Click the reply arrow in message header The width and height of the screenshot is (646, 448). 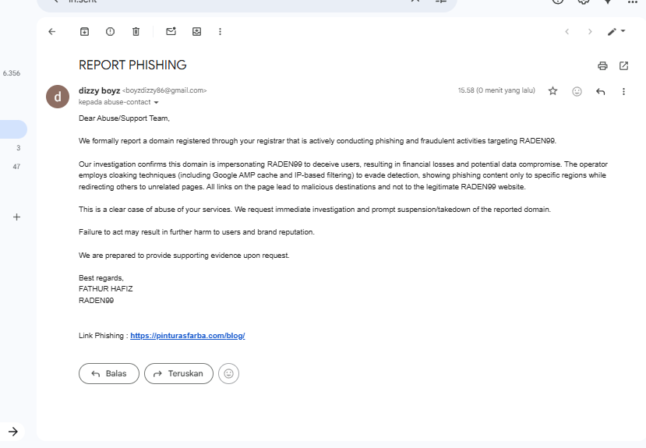600,91
